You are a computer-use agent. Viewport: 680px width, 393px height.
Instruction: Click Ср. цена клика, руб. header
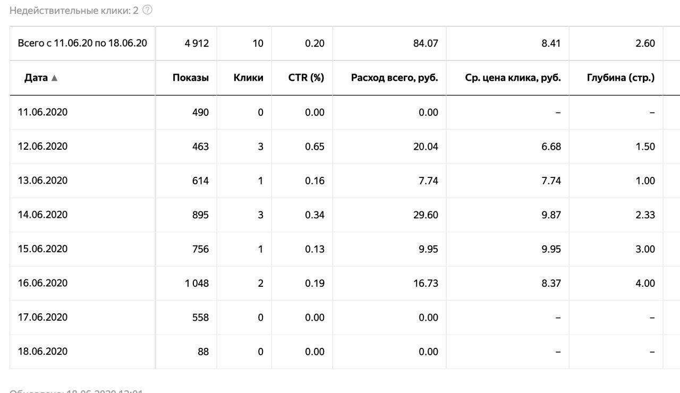pyautogui.click(x=513, y=78)
